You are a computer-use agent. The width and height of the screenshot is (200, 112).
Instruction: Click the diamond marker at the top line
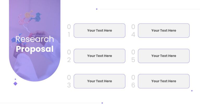coord(97,9)
